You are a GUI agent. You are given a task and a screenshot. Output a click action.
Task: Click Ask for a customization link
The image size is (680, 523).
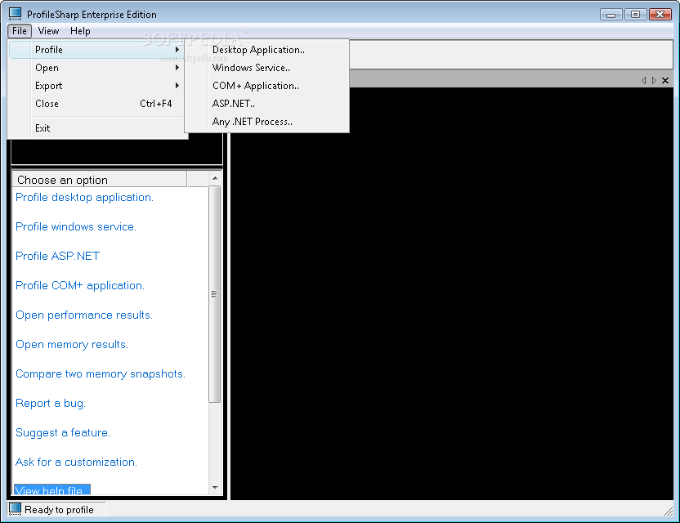76,463
